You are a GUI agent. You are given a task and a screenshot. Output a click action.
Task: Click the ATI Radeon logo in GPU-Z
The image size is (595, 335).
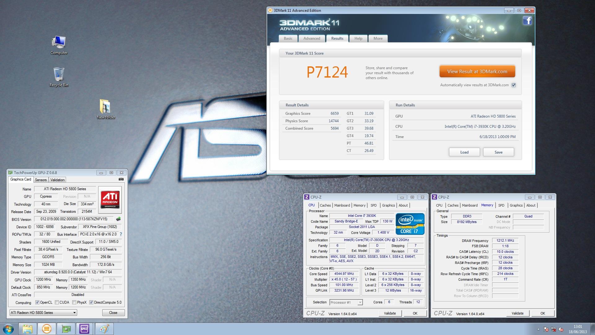(110, 200)
